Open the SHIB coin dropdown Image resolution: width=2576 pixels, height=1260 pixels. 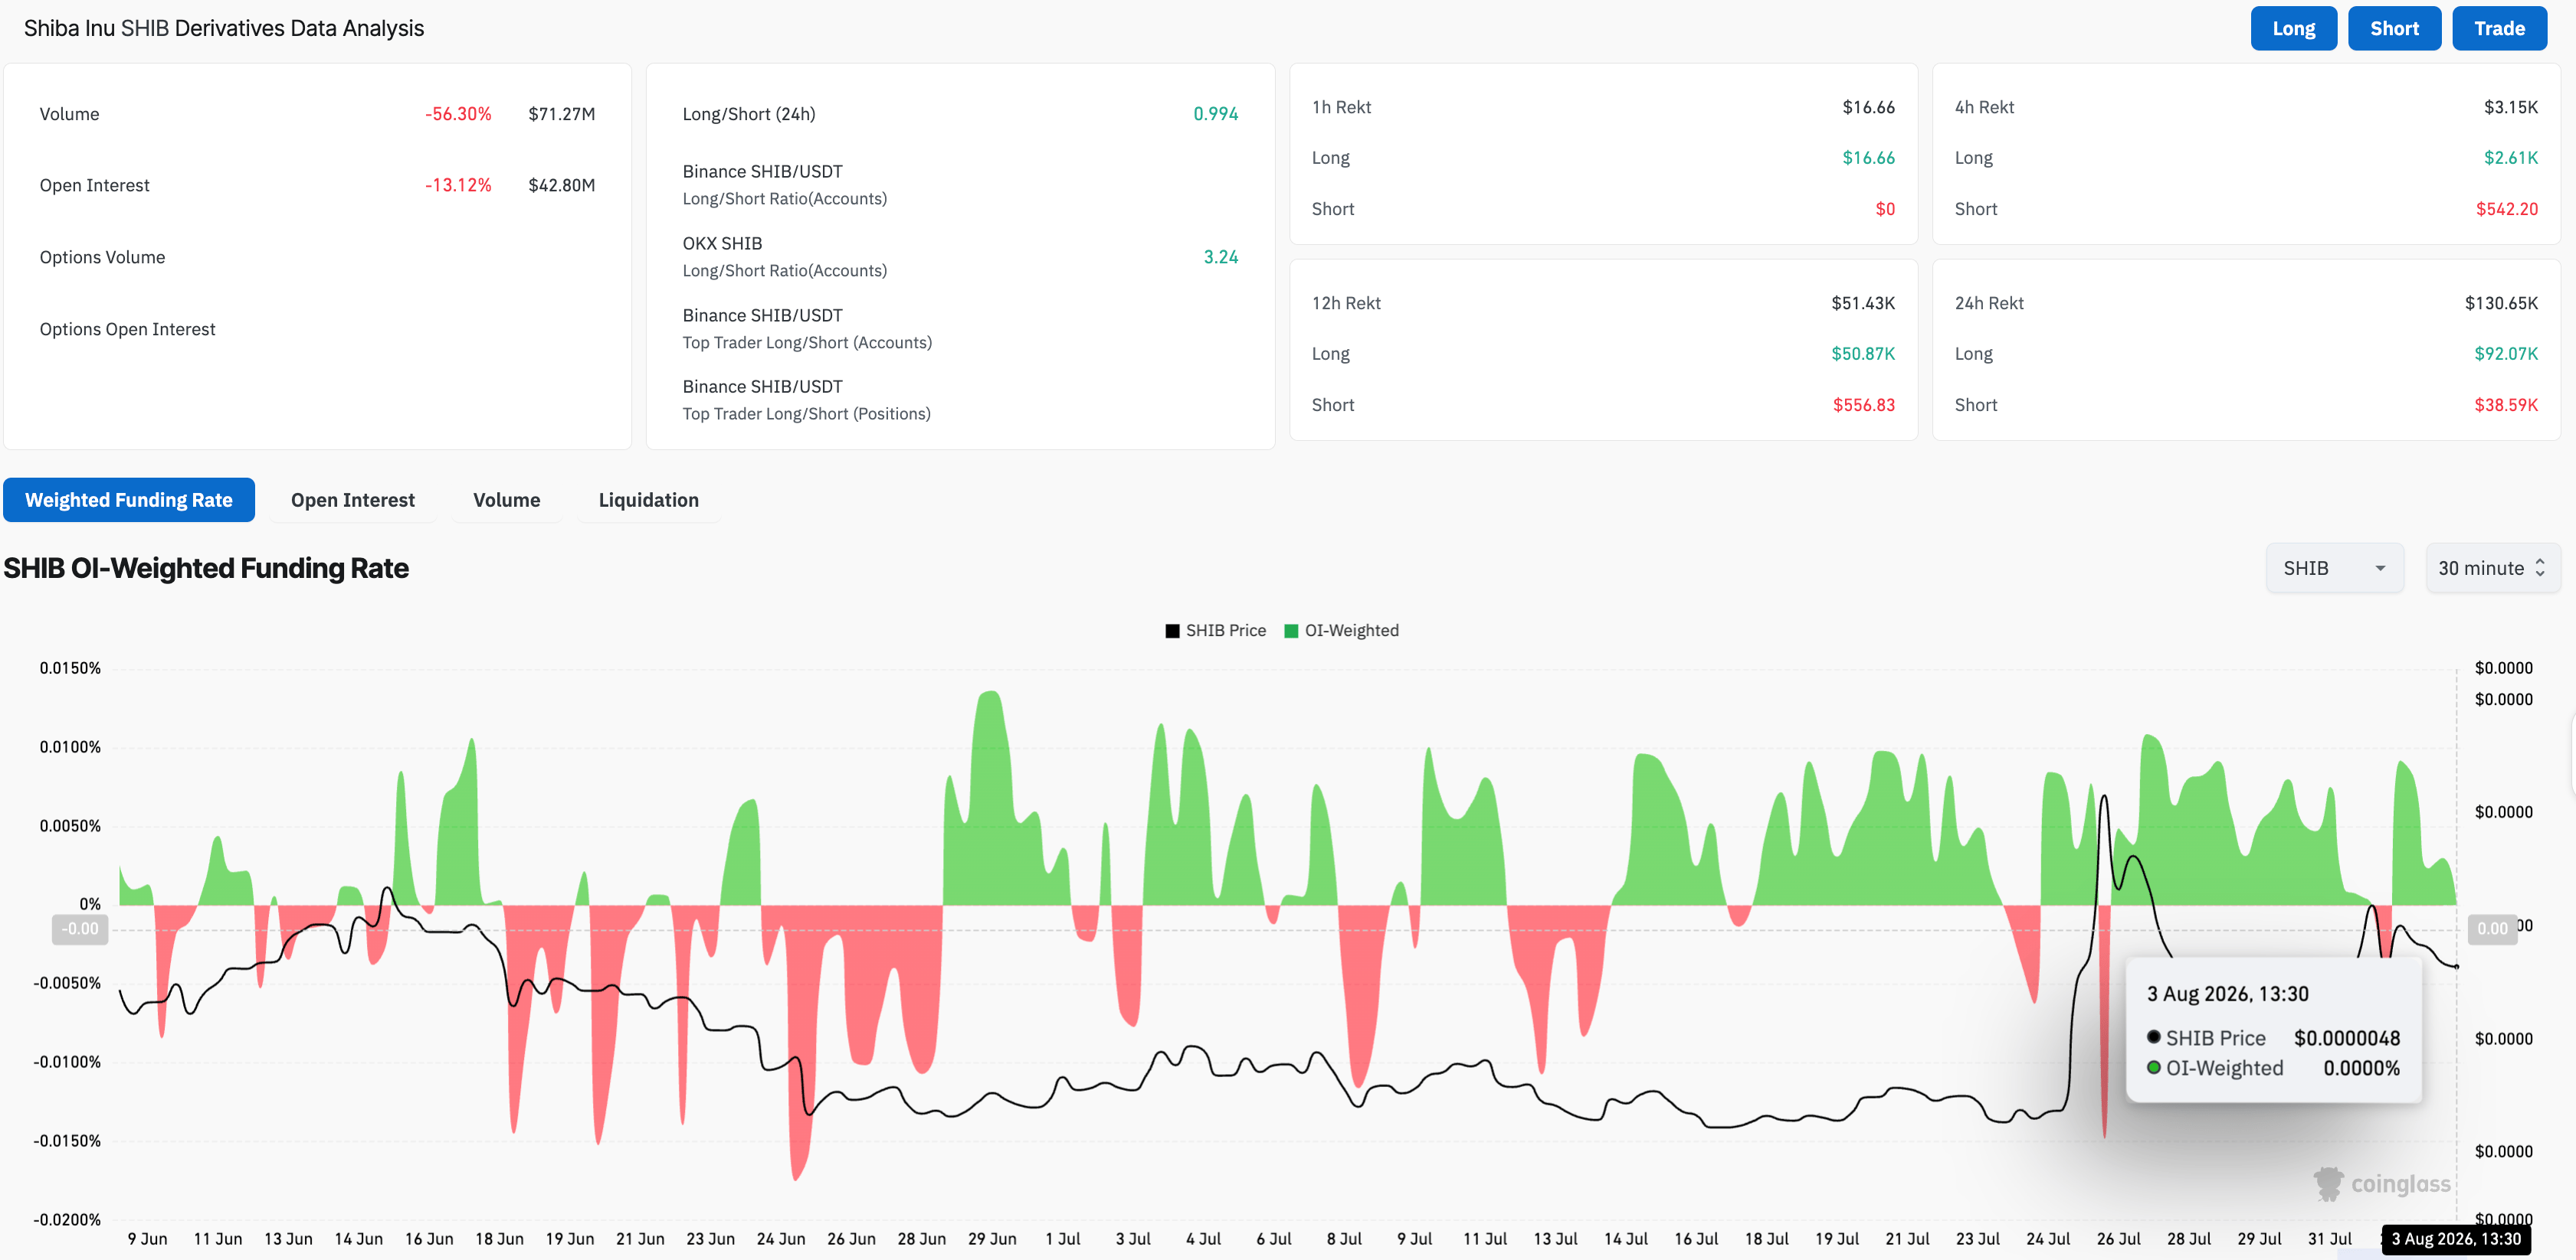pyautogui.click(x=2335, y=567)
